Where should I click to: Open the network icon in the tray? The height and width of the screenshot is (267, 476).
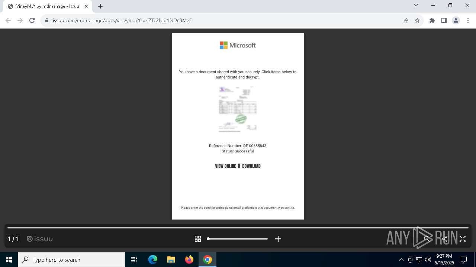pyautogui.click(x=419, y=260)
